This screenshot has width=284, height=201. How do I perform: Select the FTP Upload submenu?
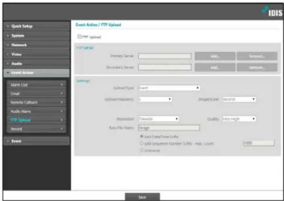click(x=36, y=120)
